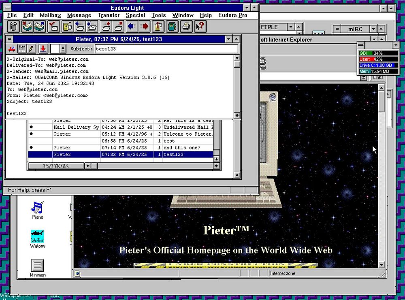Screen dimensions: 405x300
Task: Click the trash can Delete message icon
Action: pos(13,26)
